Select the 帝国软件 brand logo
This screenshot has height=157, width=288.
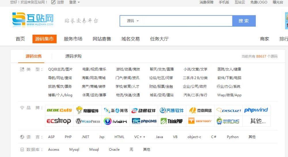pyautogui.click(x=88, y=110)
